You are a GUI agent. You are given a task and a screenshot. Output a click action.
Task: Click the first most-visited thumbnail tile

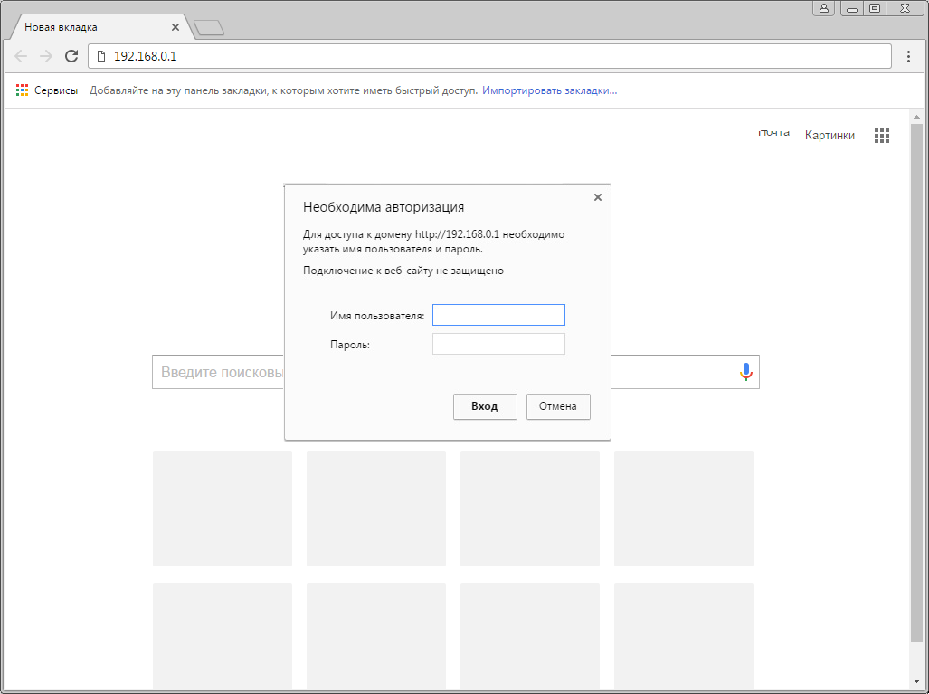pos(223,509)
